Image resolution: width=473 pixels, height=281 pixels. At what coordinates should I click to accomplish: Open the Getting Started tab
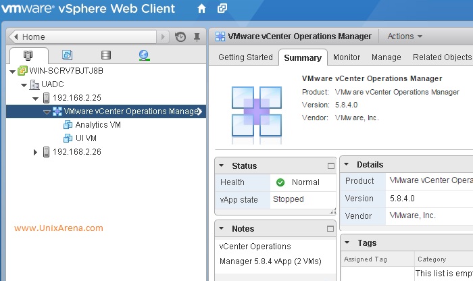tap(245, 57)
